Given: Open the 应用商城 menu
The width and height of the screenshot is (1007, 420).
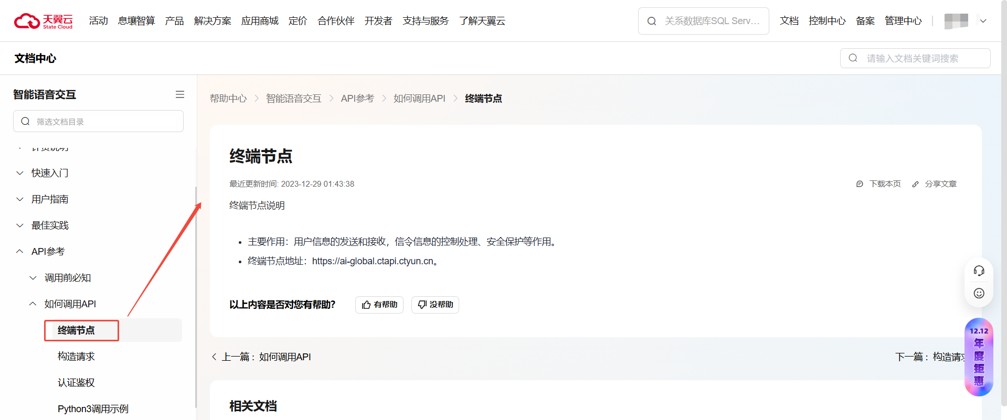Looking at the screenshot, I should pyautogui.click(x=260, y=21).
